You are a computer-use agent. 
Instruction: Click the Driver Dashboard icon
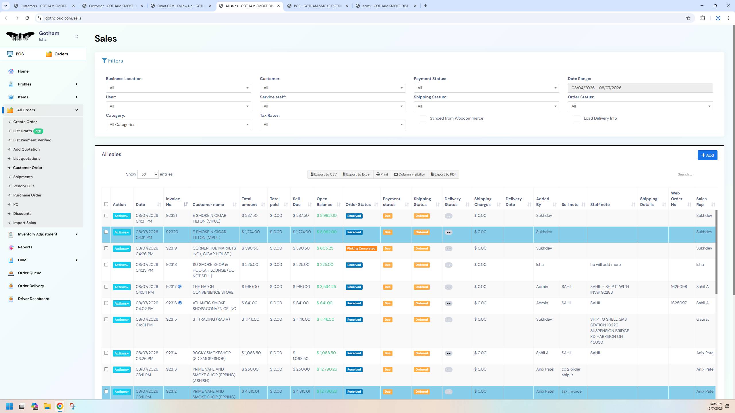[x=11, y=299]
